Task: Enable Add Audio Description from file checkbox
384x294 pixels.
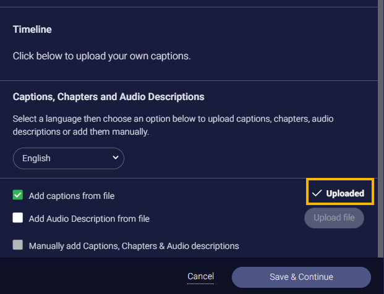Action: pos(18,218)
